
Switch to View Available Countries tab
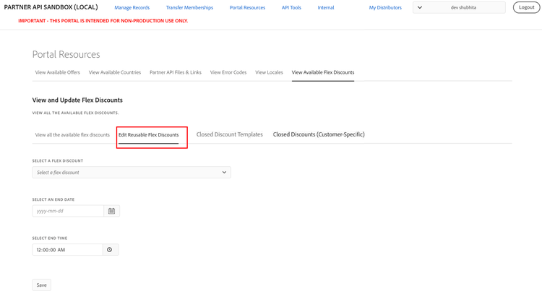pos(115,72)
